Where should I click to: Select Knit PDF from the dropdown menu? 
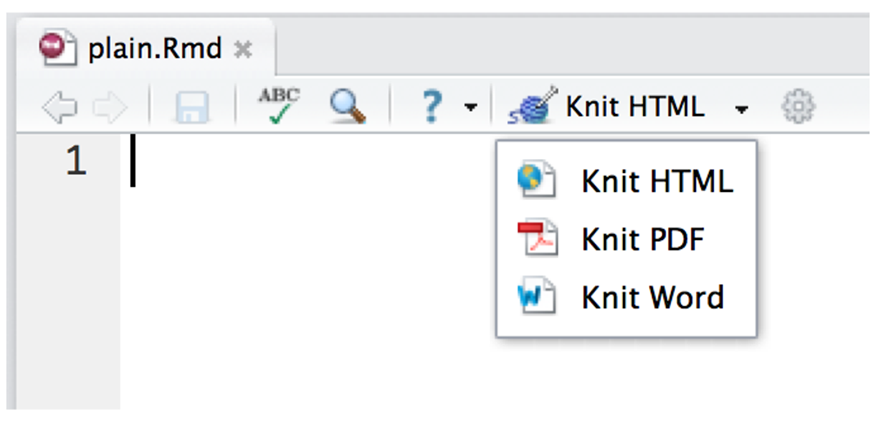tap(642, 238)
